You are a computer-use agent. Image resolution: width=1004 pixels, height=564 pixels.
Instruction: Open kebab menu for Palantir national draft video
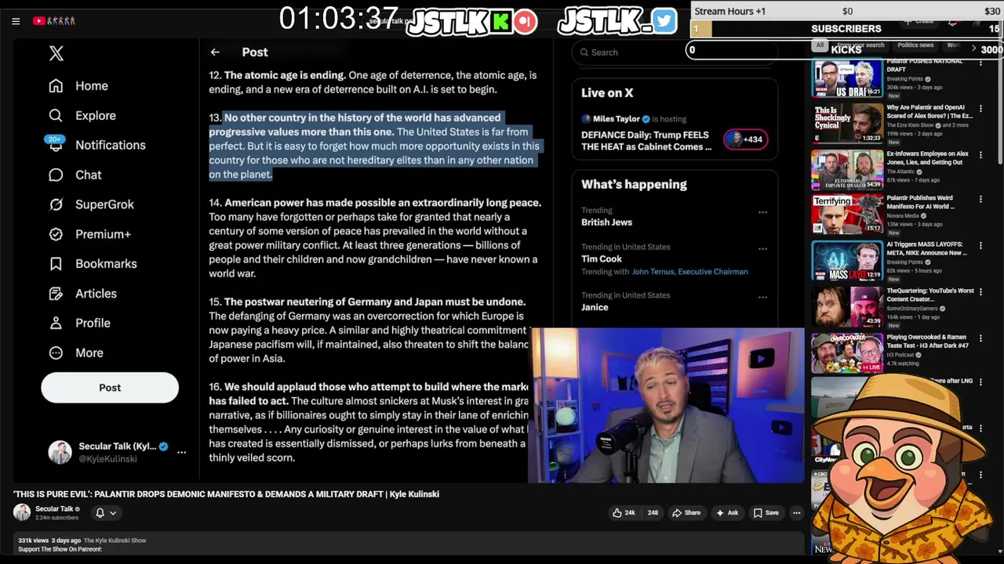980,63
